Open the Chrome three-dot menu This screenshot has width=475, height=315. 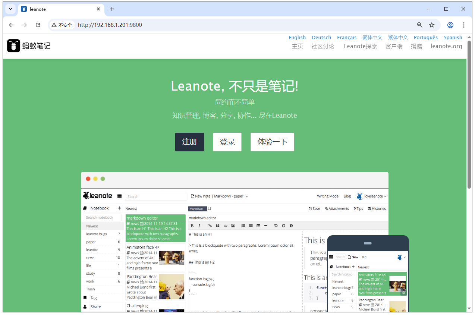coord(464,25)
